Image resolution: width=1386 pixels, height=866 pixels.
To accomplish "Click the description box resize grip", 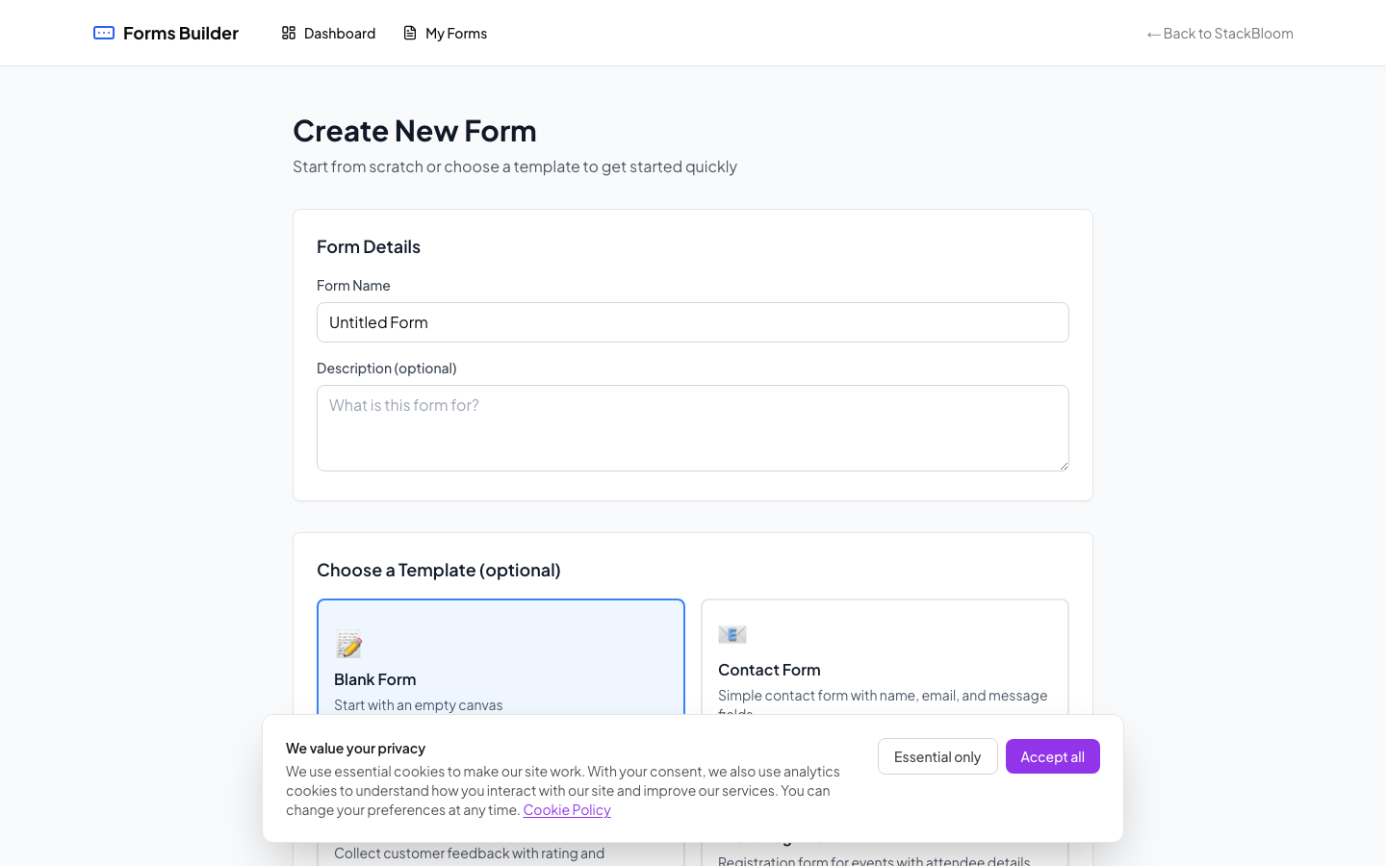I will tap(1064, 466).
